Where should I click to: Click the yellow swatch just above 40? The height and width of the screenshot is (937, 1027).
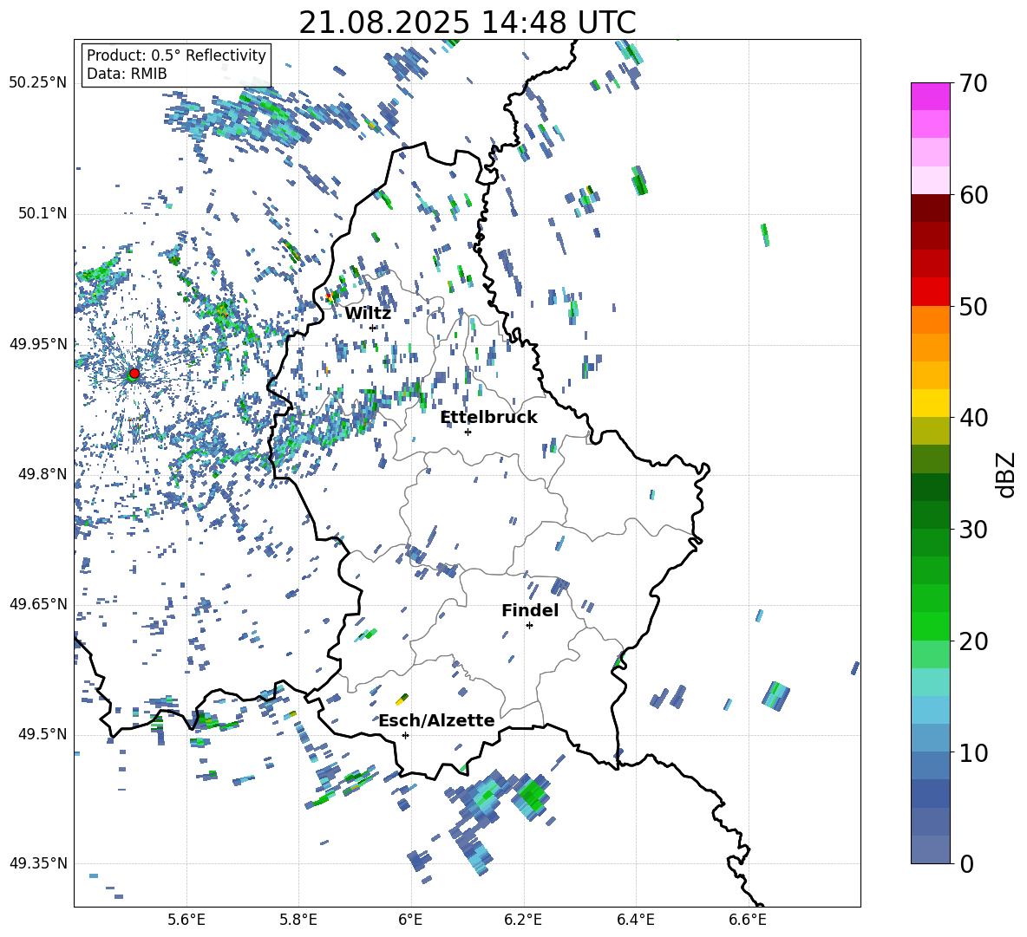(x=930, y=403)
